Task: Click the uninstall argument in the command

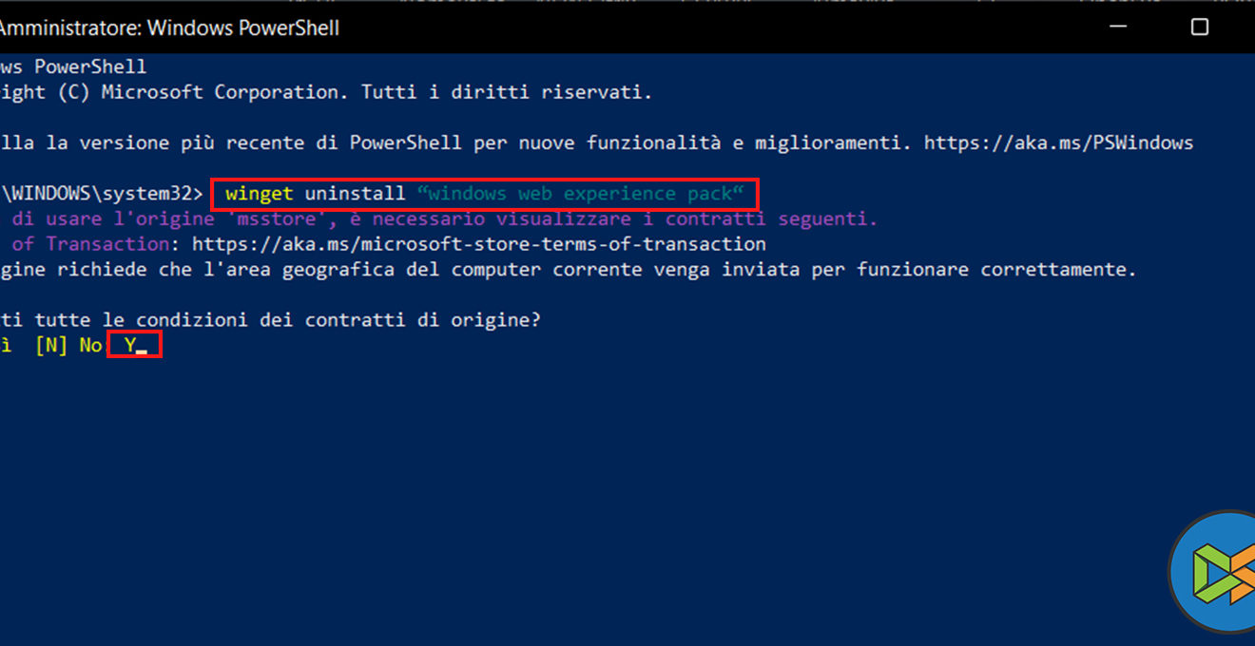Action: (x=355, y=195)
